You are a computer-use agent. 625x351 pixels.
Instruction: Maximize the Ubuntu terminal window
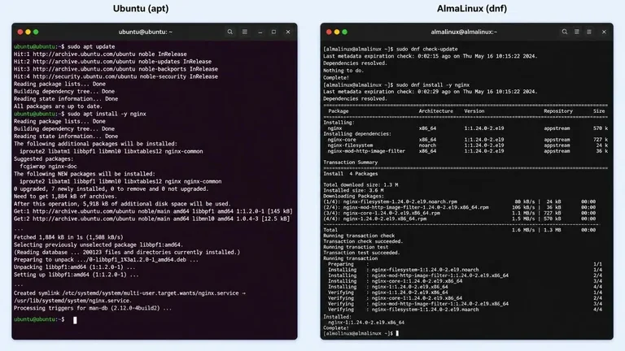[273, 32]
